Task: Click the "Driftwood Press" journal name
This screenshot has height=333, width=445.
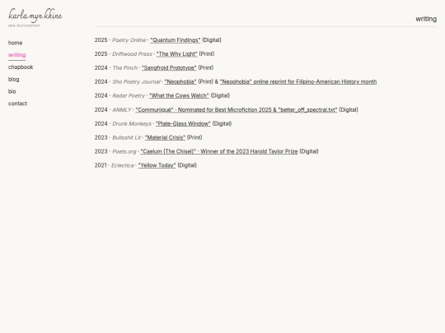Action: click(132, 53)
